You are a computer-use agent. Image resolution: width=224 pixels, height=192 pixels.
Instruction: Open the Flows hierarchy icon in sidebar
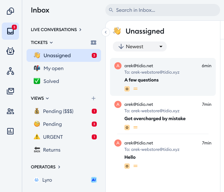click(x=10, y=71)
